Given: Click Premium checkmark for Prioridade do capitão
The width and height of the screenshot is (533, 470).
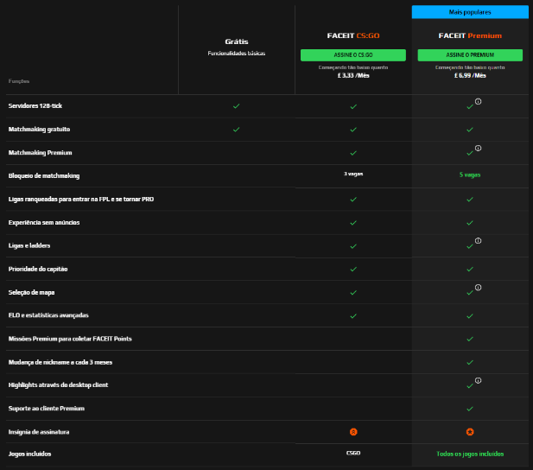Looking at the screenshot, I should [470, 270].
